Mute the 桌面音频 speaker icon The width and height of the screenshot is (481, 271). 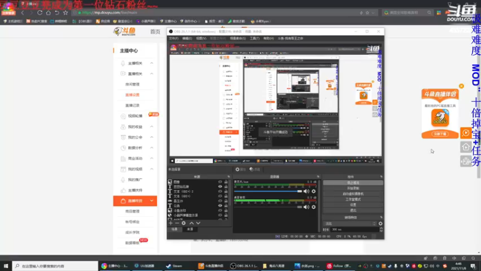pos(306,207)
